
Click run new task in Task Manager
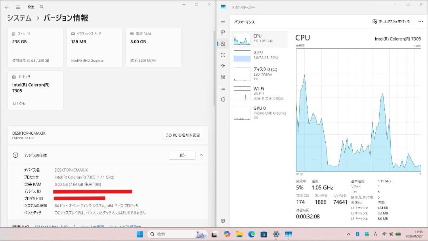coord(391,21)
